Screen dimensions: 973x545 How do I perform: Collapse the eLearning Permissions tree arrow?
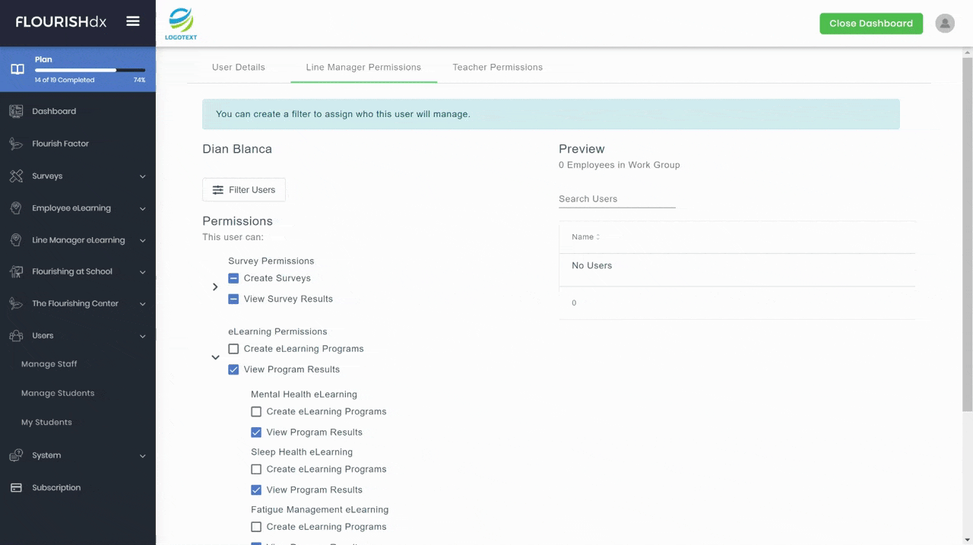[x=215, y=357]
